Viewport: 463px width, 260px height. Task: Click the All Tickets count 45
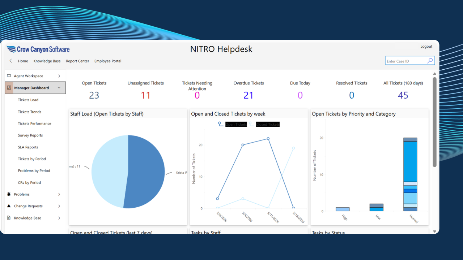(403, 95)
